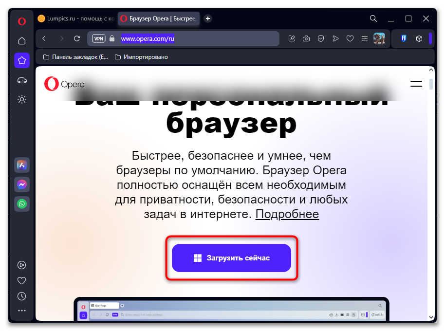Go back using the back arrow

click(x=44, y=38)
